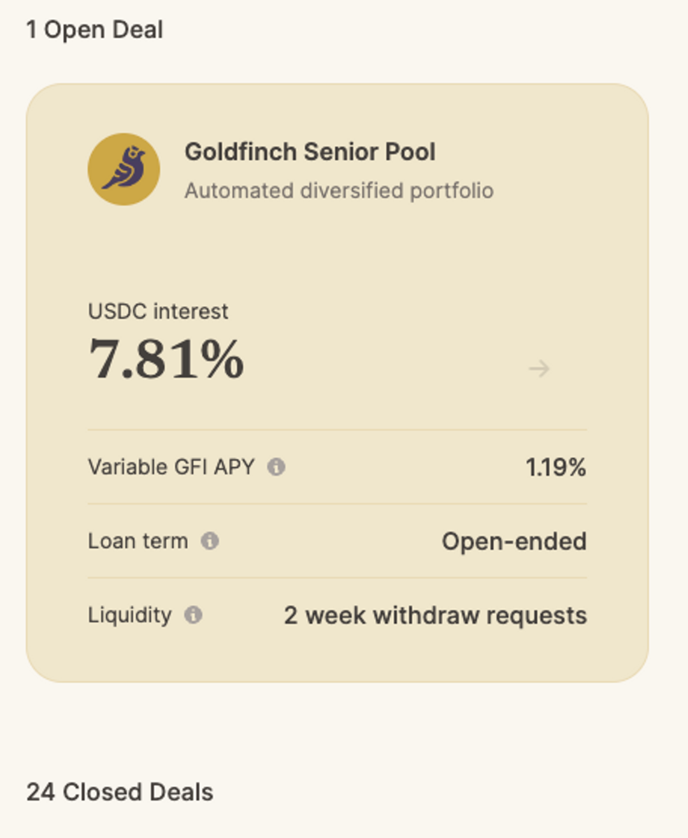Image resolution: width=688 pixels, height=838 pixels.
Task: Click info icon next to Loan term
Action: 210,541
